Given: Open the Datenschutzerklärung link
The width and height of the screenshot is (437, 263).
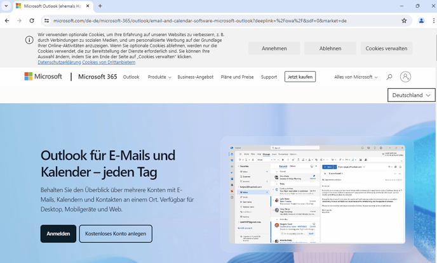Looking at the screenshot, I should (x=59, y=62).
